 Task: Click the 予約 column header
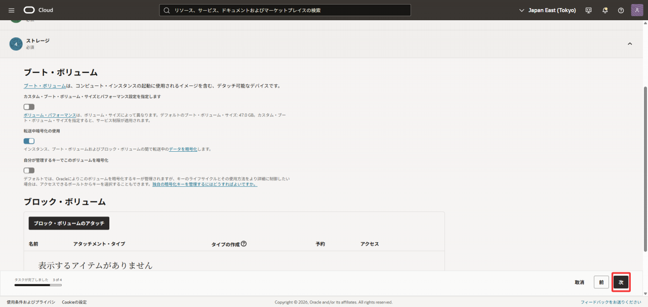320,244
